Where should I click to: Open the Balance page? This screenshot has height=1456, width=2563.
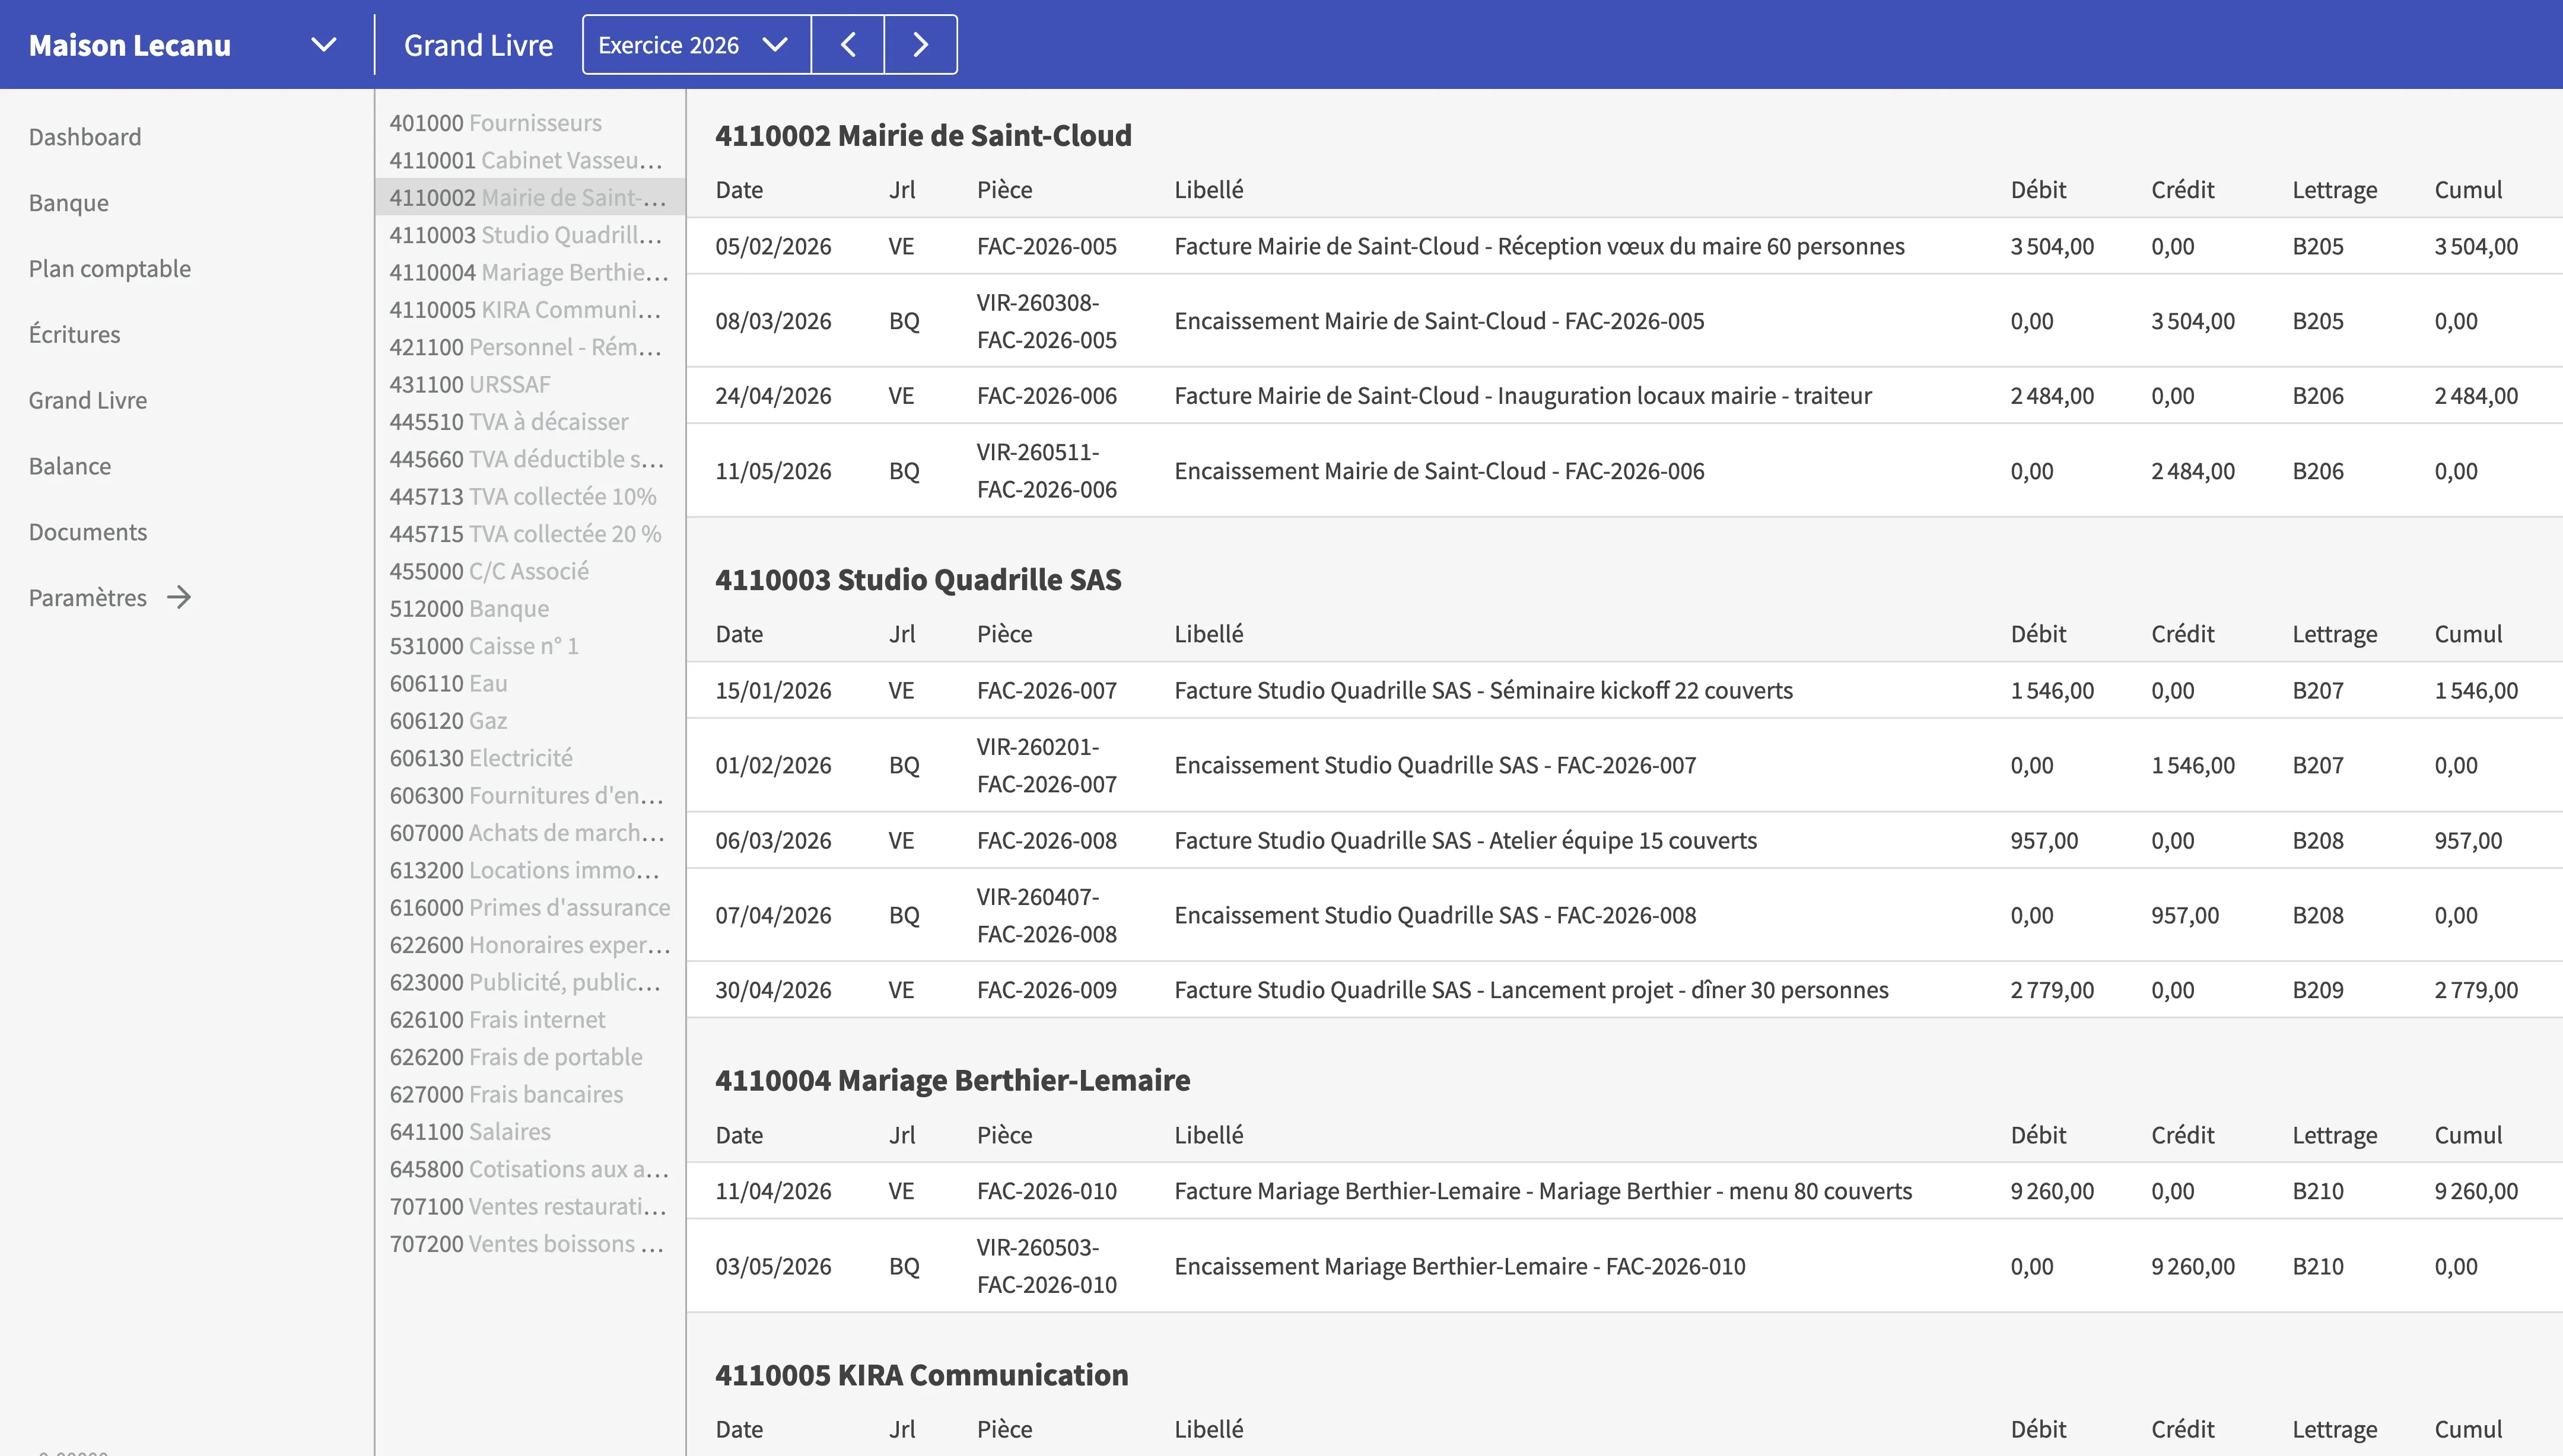point(70,467)
